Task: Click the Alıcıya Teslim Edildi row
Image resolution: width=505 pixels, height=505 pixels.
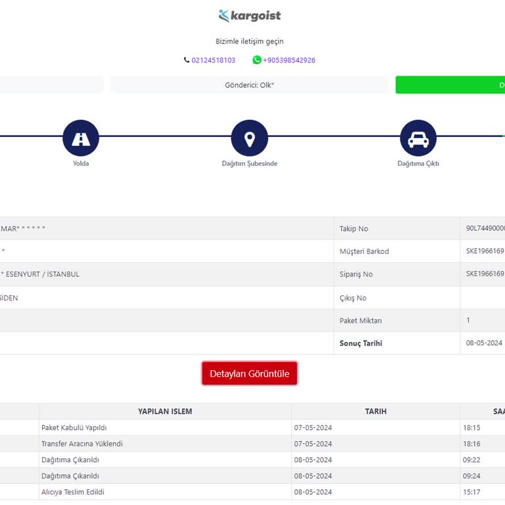Action: click(252, 492)
